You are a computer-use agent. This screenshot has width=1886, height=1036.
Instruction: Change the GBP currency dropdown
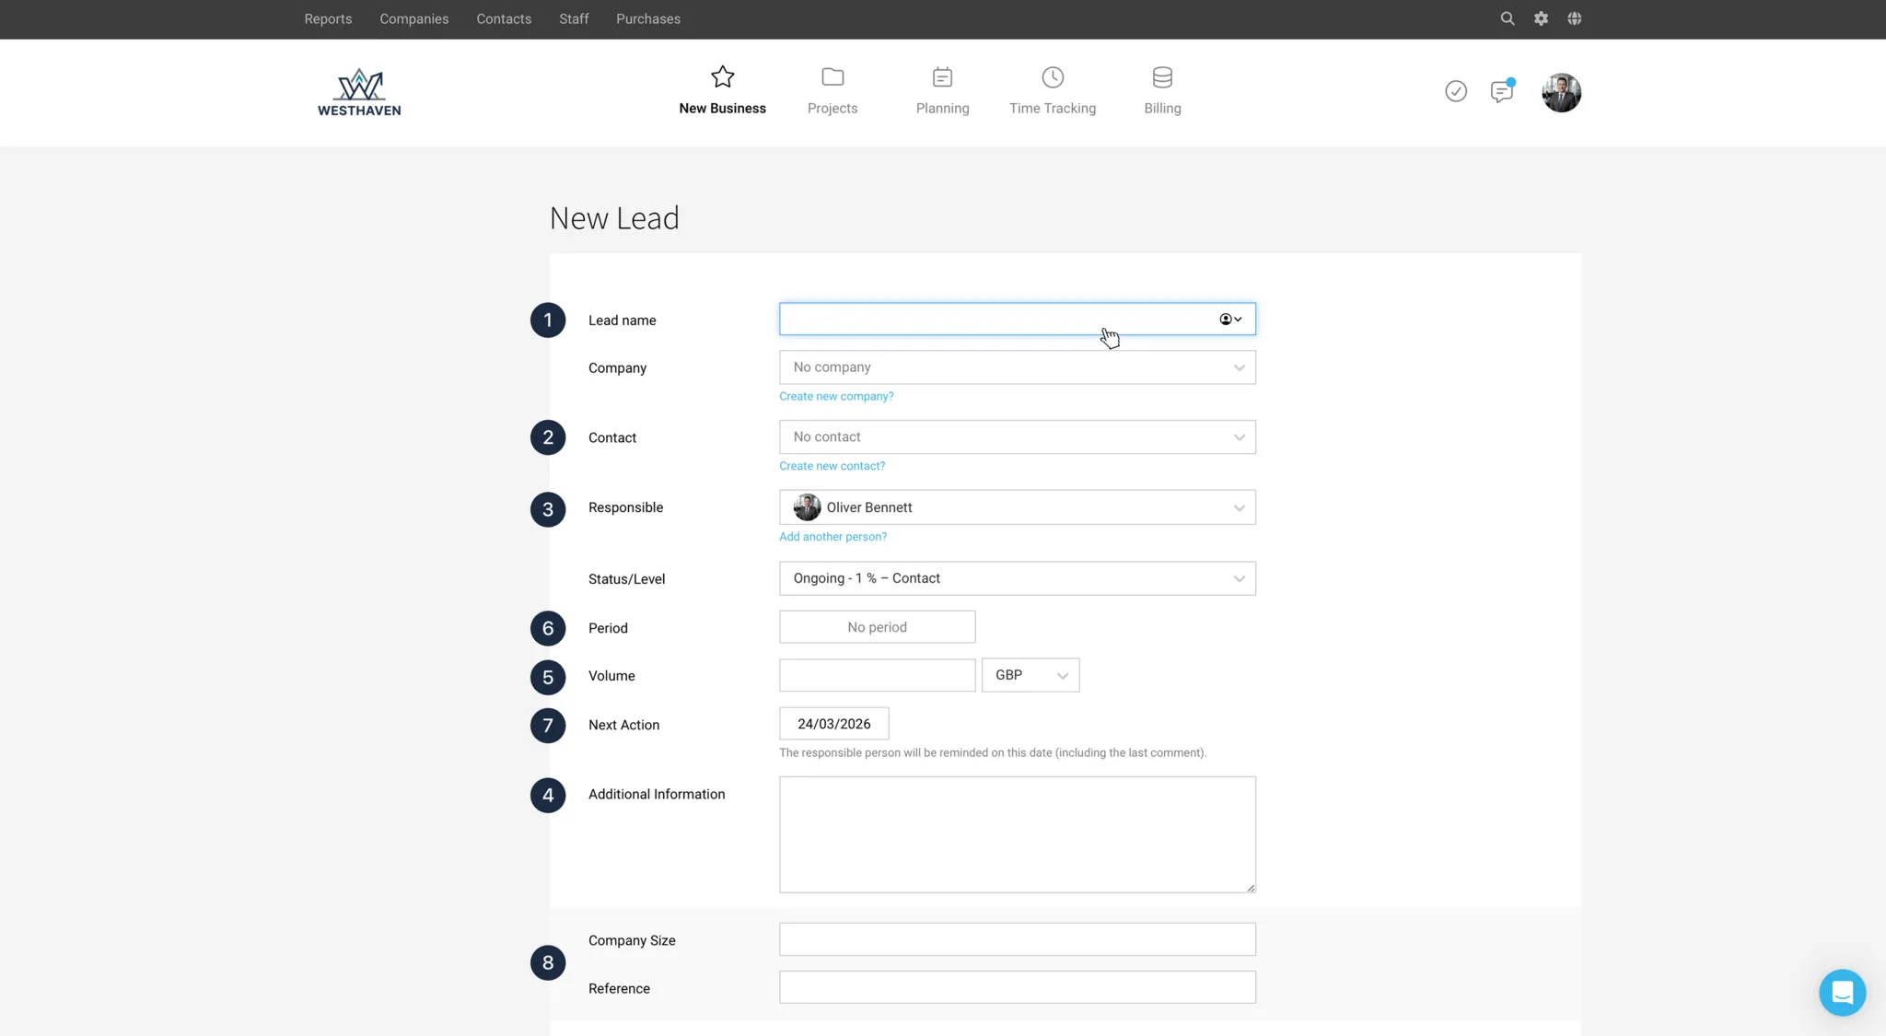[1030, 675]
